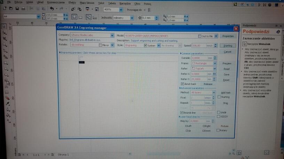Click the New document toolbar icon
Image resolution: width=284 pixels, height=159 pixels.
[5, 8]
